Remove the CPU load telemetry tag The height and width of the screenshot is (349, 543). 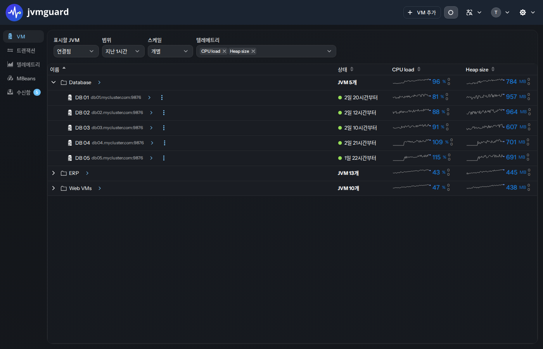point(224,51)
